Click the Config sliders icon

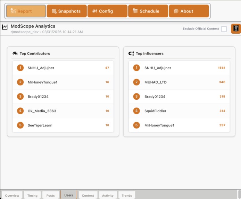tap(95, 11)
